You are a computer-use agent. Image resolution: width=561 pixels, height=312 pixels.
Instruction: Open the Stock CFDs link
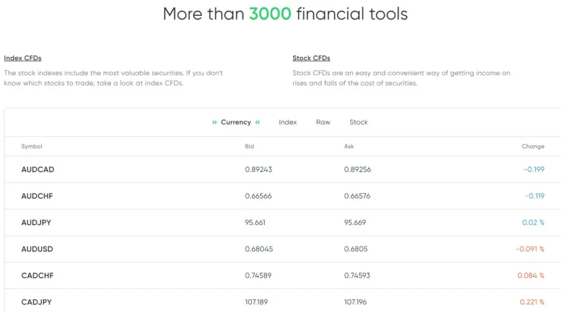click(311, 58)
